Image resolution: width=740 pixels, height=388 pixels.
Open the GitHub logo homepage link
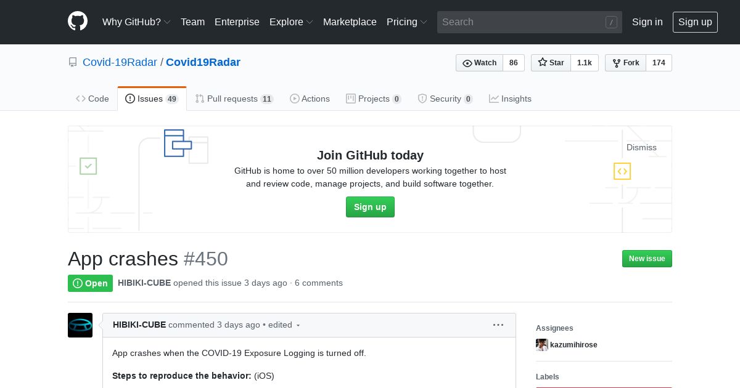[x=78, y=22]
